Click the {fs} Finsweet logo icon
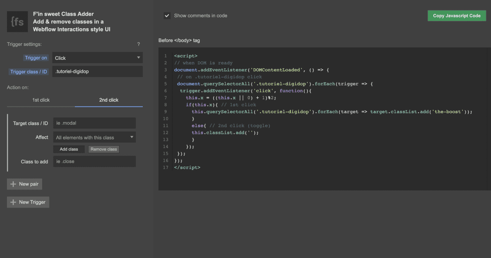 [x=17, y=22]
